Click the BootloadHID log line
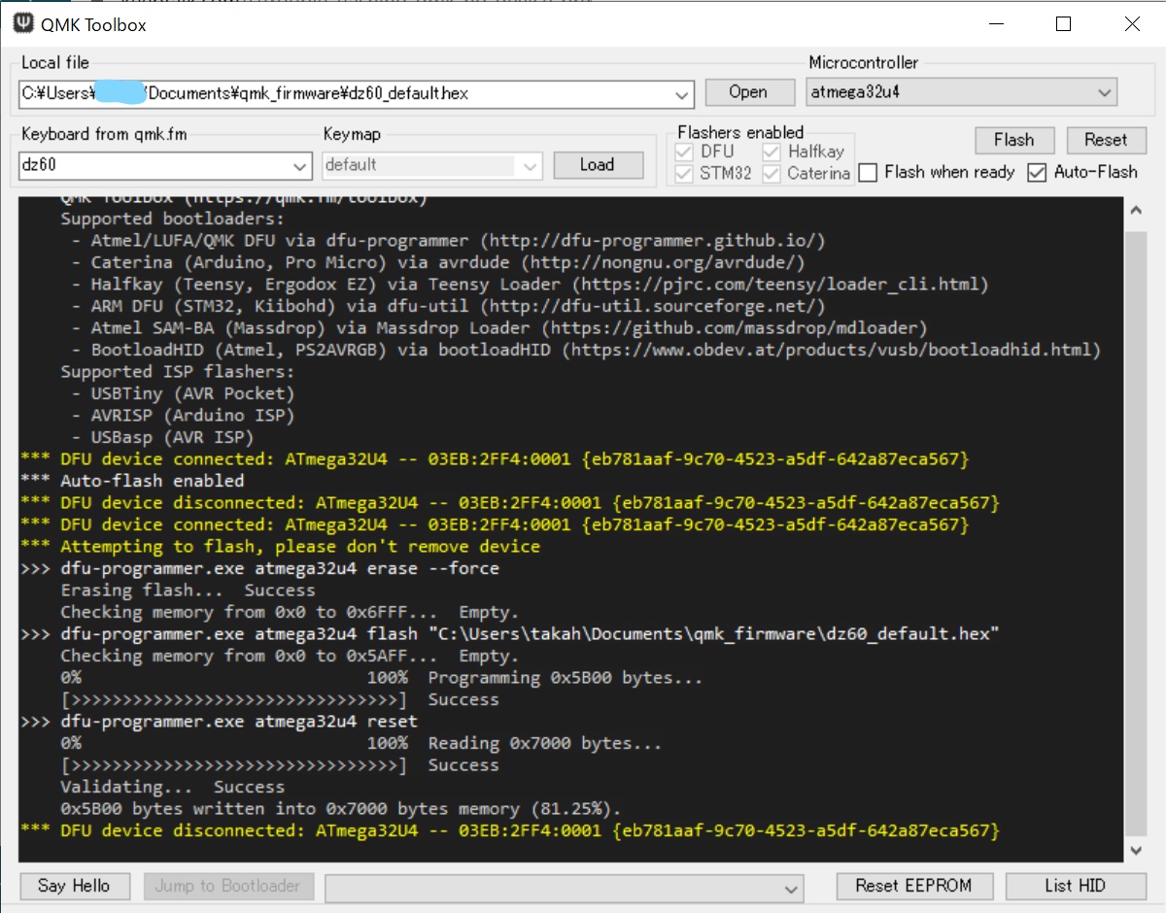Image resolution: width=1166 pixels, height=913 pixels. 586,350
